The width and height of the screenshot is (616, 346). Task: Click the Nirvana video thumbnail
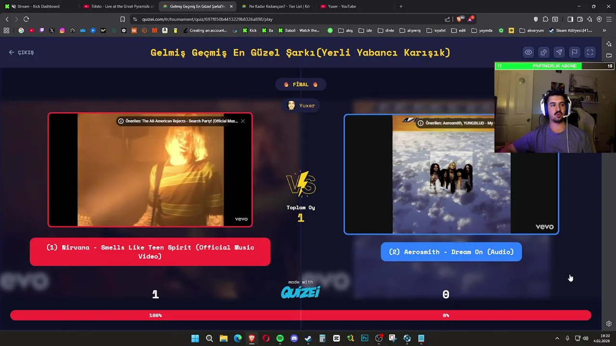[150, 170]
